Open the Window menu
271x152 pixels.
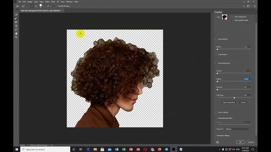(x=69, y=2)
